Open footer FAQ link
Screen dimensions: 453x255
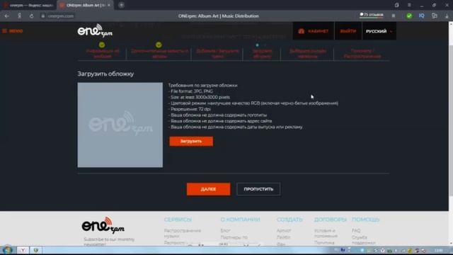pos(356,230)
